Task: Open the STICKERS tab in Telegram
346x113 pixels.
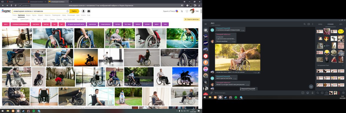Action: [330, 24]
